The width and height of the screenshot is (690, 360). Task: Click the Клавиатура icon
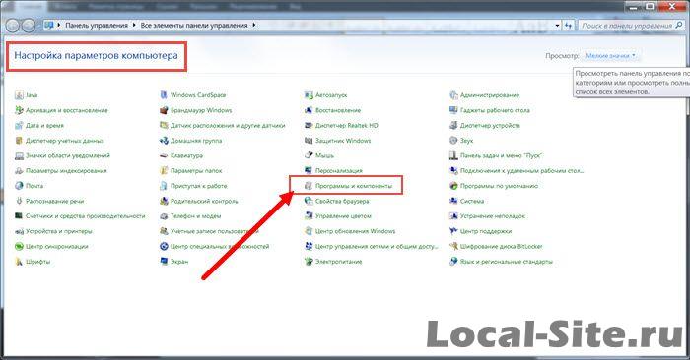coord(164,155)
